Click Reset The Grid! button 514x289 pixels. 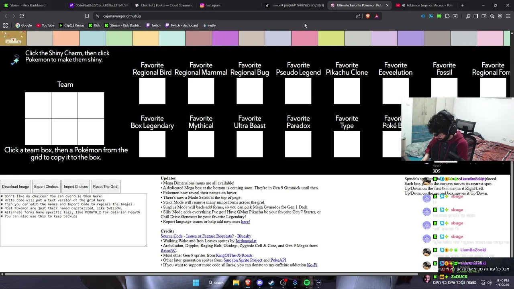(106, 187)
